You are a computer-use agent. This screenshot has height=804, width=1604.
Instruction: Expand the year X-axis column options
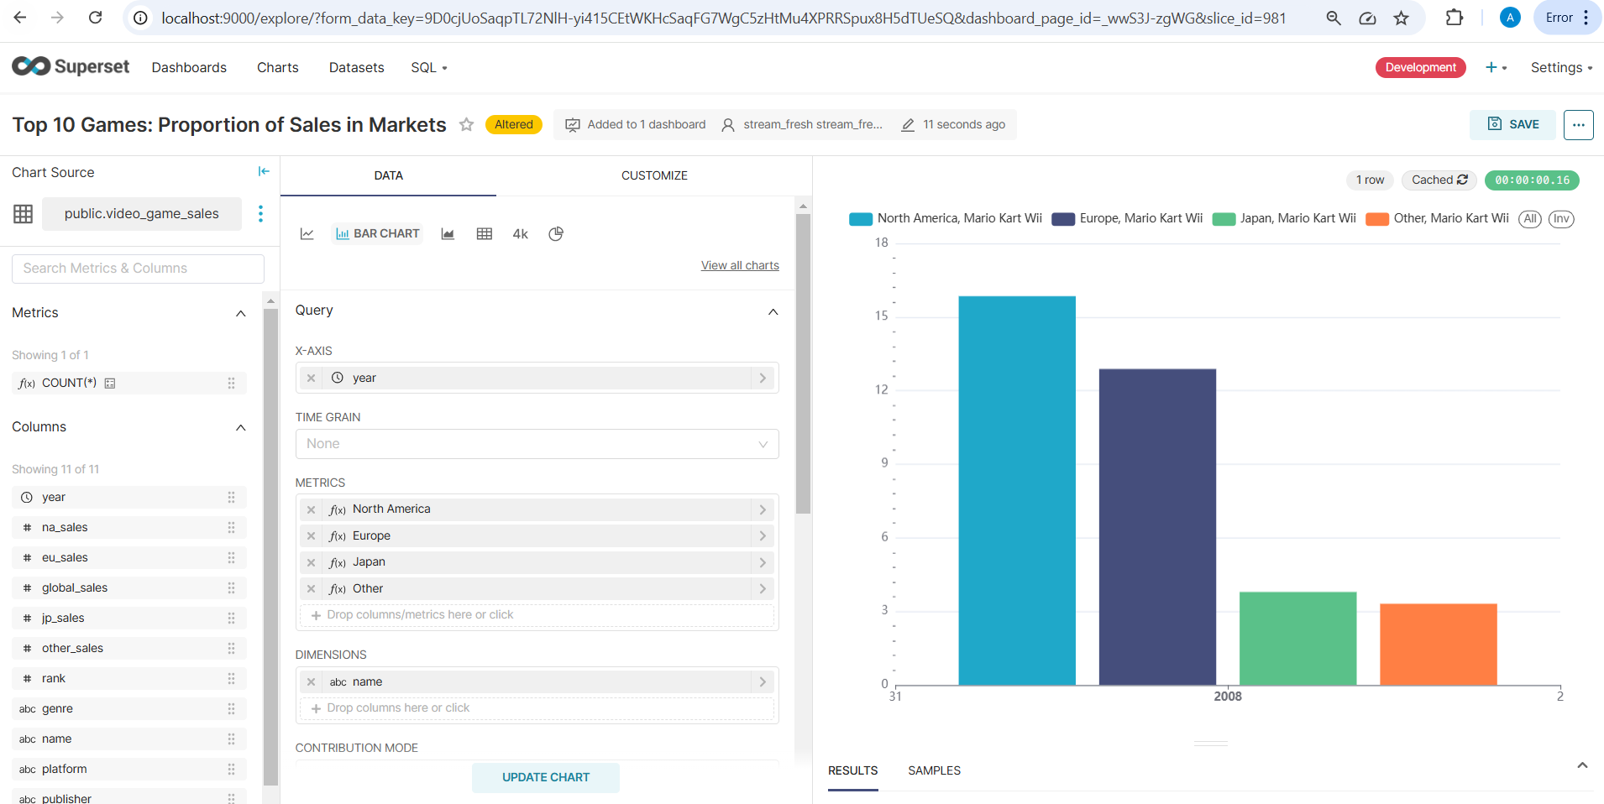763,379
